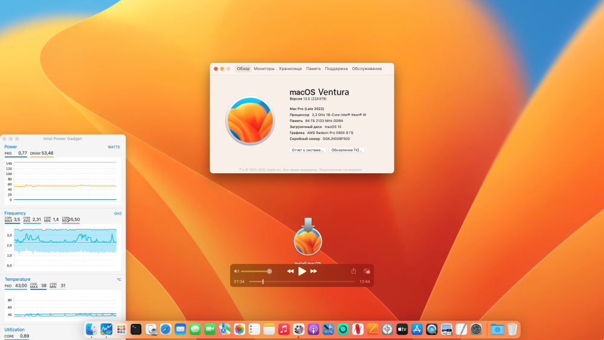Click serial number D0KJN008F500

point(336,139)
